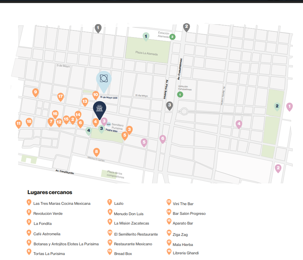The image size is (303, 260).
Task: Click pink map pin number 5
Action: (144, 143)
